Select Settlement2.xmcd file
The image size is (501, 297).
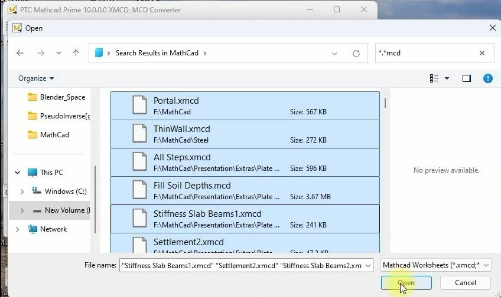coord(245,243)
